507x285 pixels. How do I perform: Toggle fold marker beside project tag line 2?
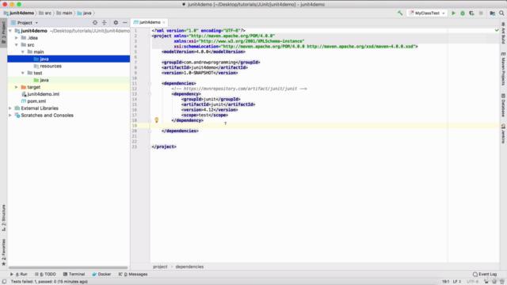click(x=150, y=36)
